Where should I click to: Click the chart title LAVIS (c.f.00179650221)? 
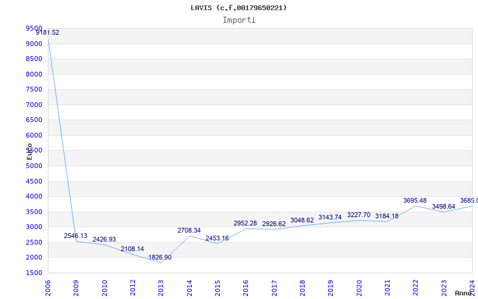[x=238, y=8]
